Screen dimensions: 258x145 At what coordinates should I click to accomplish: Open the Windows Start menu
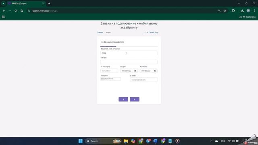coord(81,141)
